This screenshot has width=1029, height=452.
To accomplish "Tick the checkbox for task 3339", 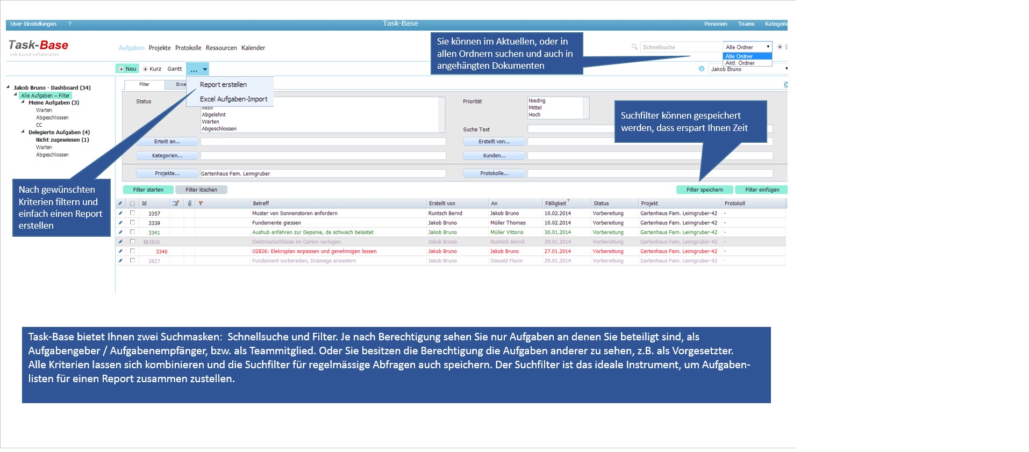I will pos(132,222).
